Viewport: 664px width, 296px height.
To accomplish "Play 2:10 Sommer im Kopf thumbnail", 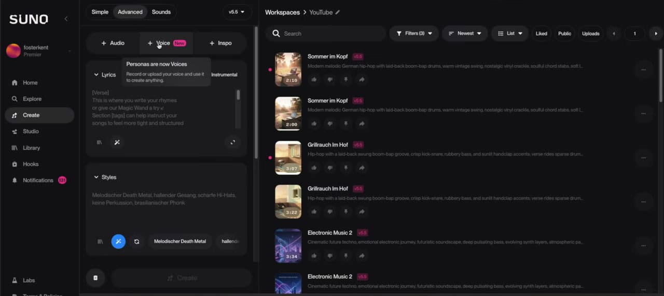I will [288, 70].
